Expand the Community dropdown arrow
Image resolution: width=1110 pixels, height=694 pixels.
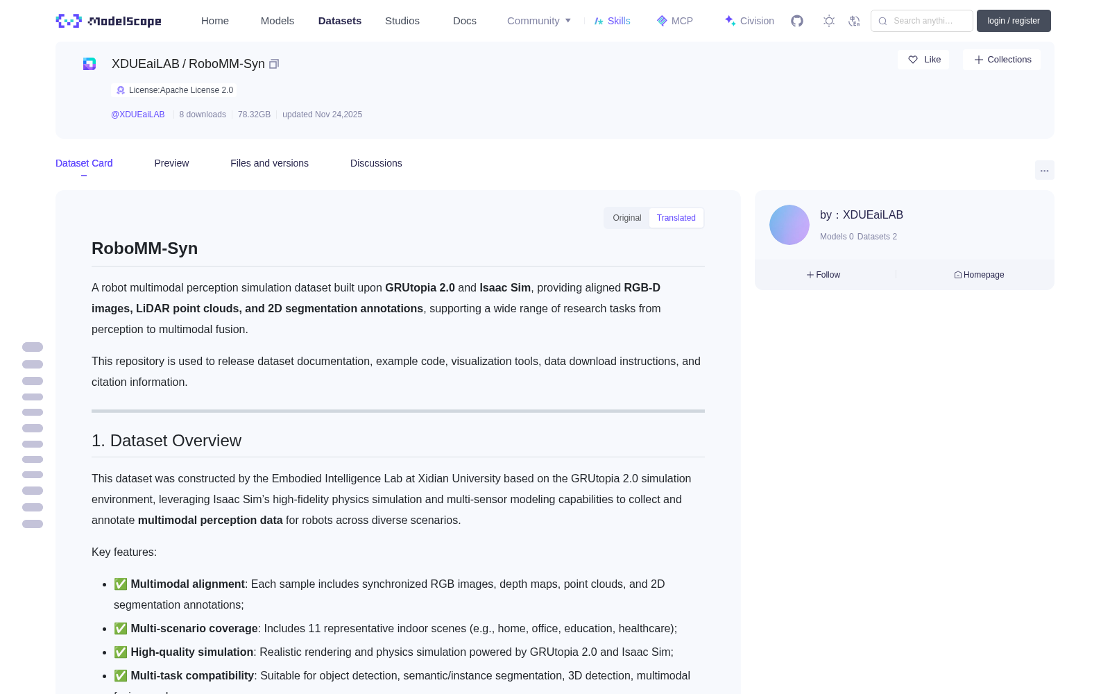(x=568, y=21)
